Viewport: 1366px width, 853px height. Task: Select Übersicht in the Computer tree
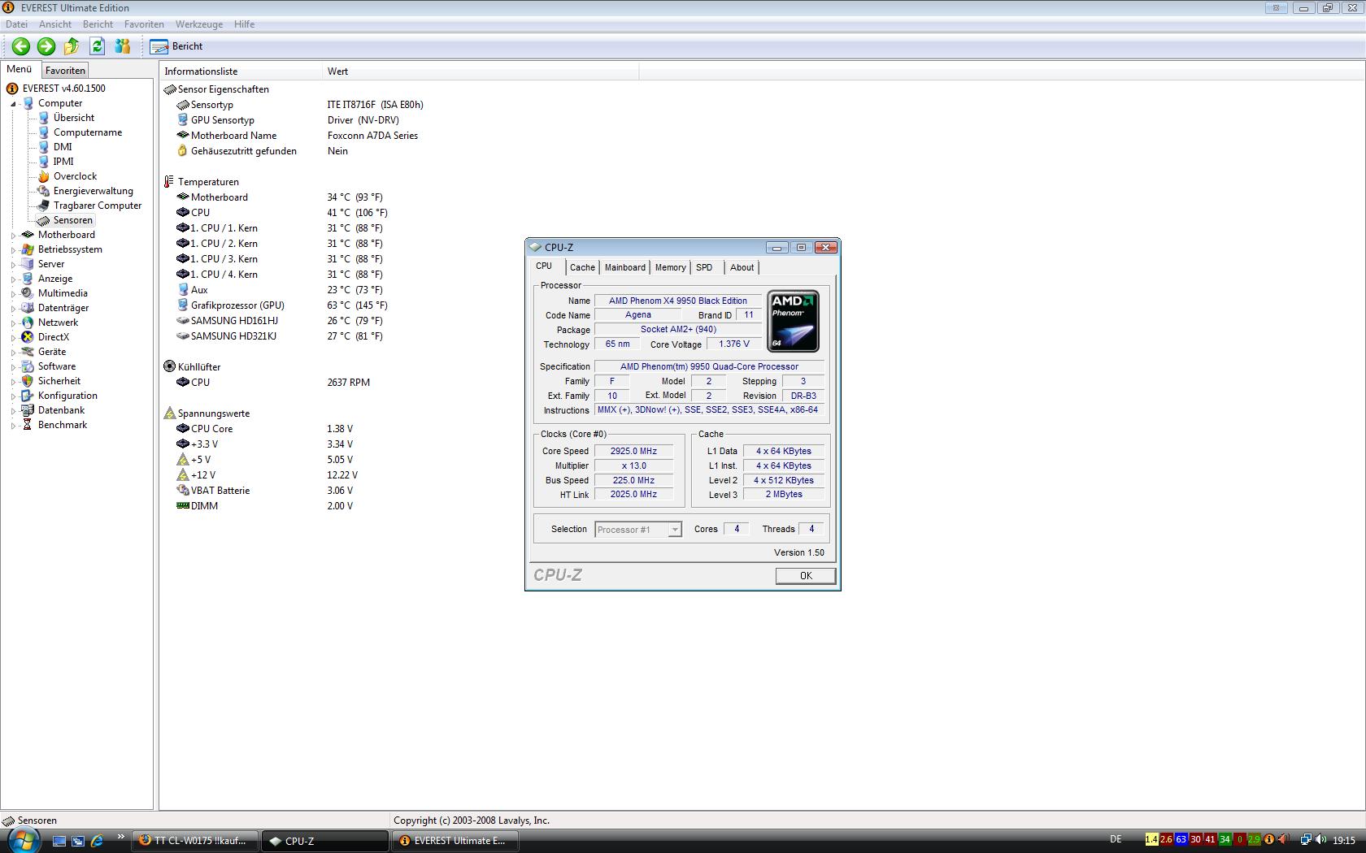(x=73, y=118)
